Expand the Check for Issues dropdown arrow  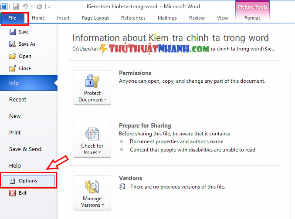pyautogui.click(x=99, y=152)
